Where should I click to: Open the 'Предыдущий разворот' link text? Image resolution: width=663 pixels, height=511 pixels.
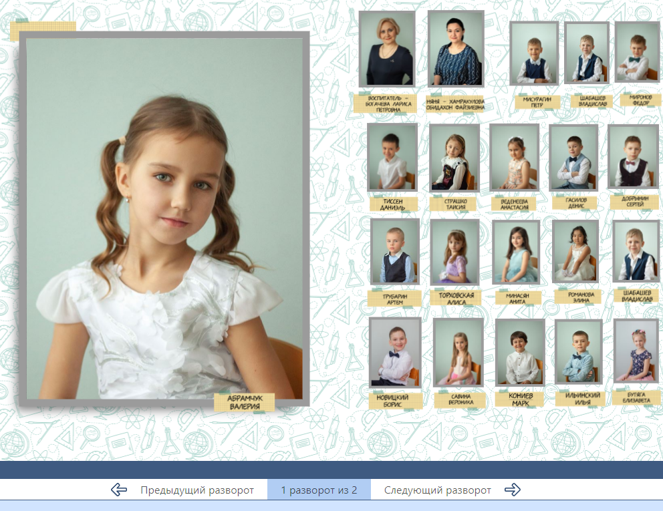pos(197,490)
